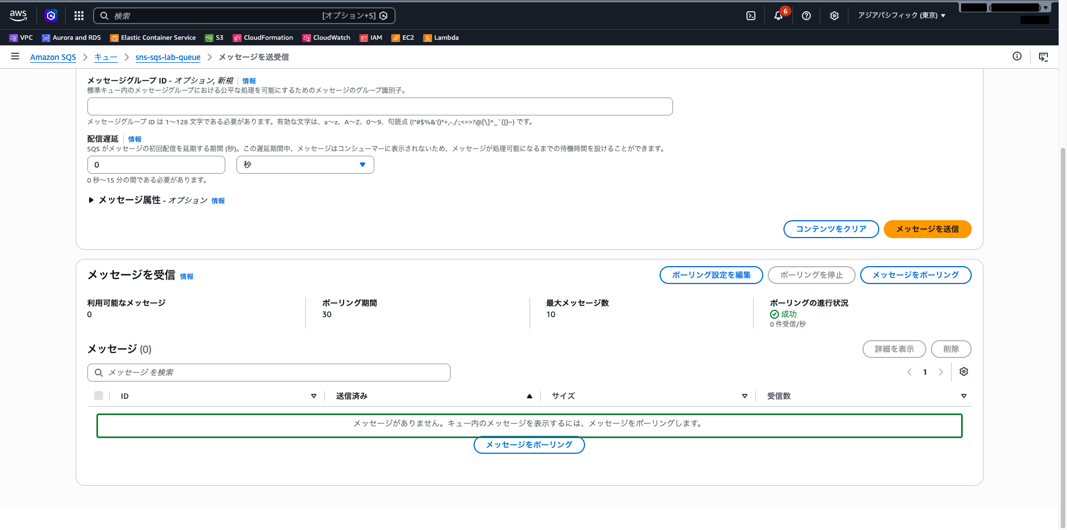Click the top メッセージをポーリング button
The height and width of the screenshot is (530, 1067).
pyautogui.click(x=916, y=275)
